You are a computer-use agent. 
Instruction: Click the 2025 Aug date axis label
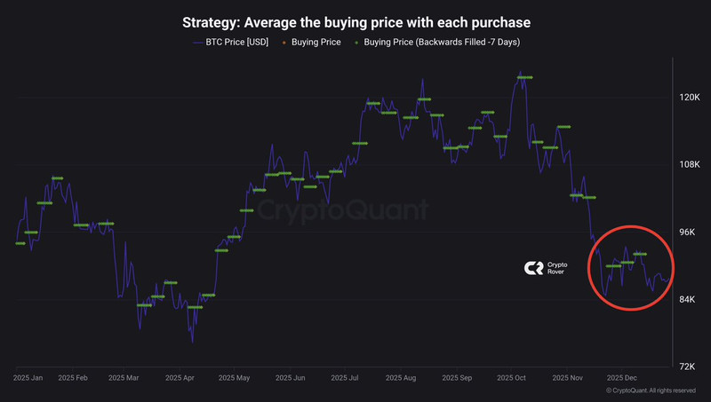coord(401,378)
